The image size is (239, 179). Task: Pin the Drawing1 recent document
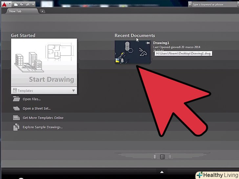tap(148, 43)
